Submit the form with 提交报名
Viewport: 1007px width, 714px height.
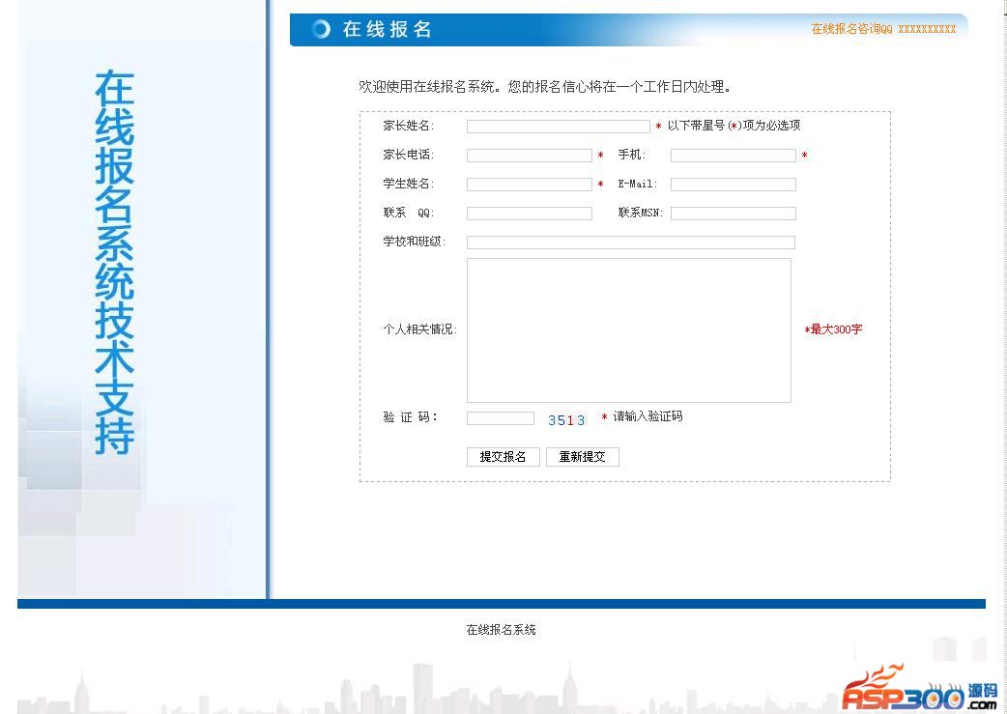[503, 457]
